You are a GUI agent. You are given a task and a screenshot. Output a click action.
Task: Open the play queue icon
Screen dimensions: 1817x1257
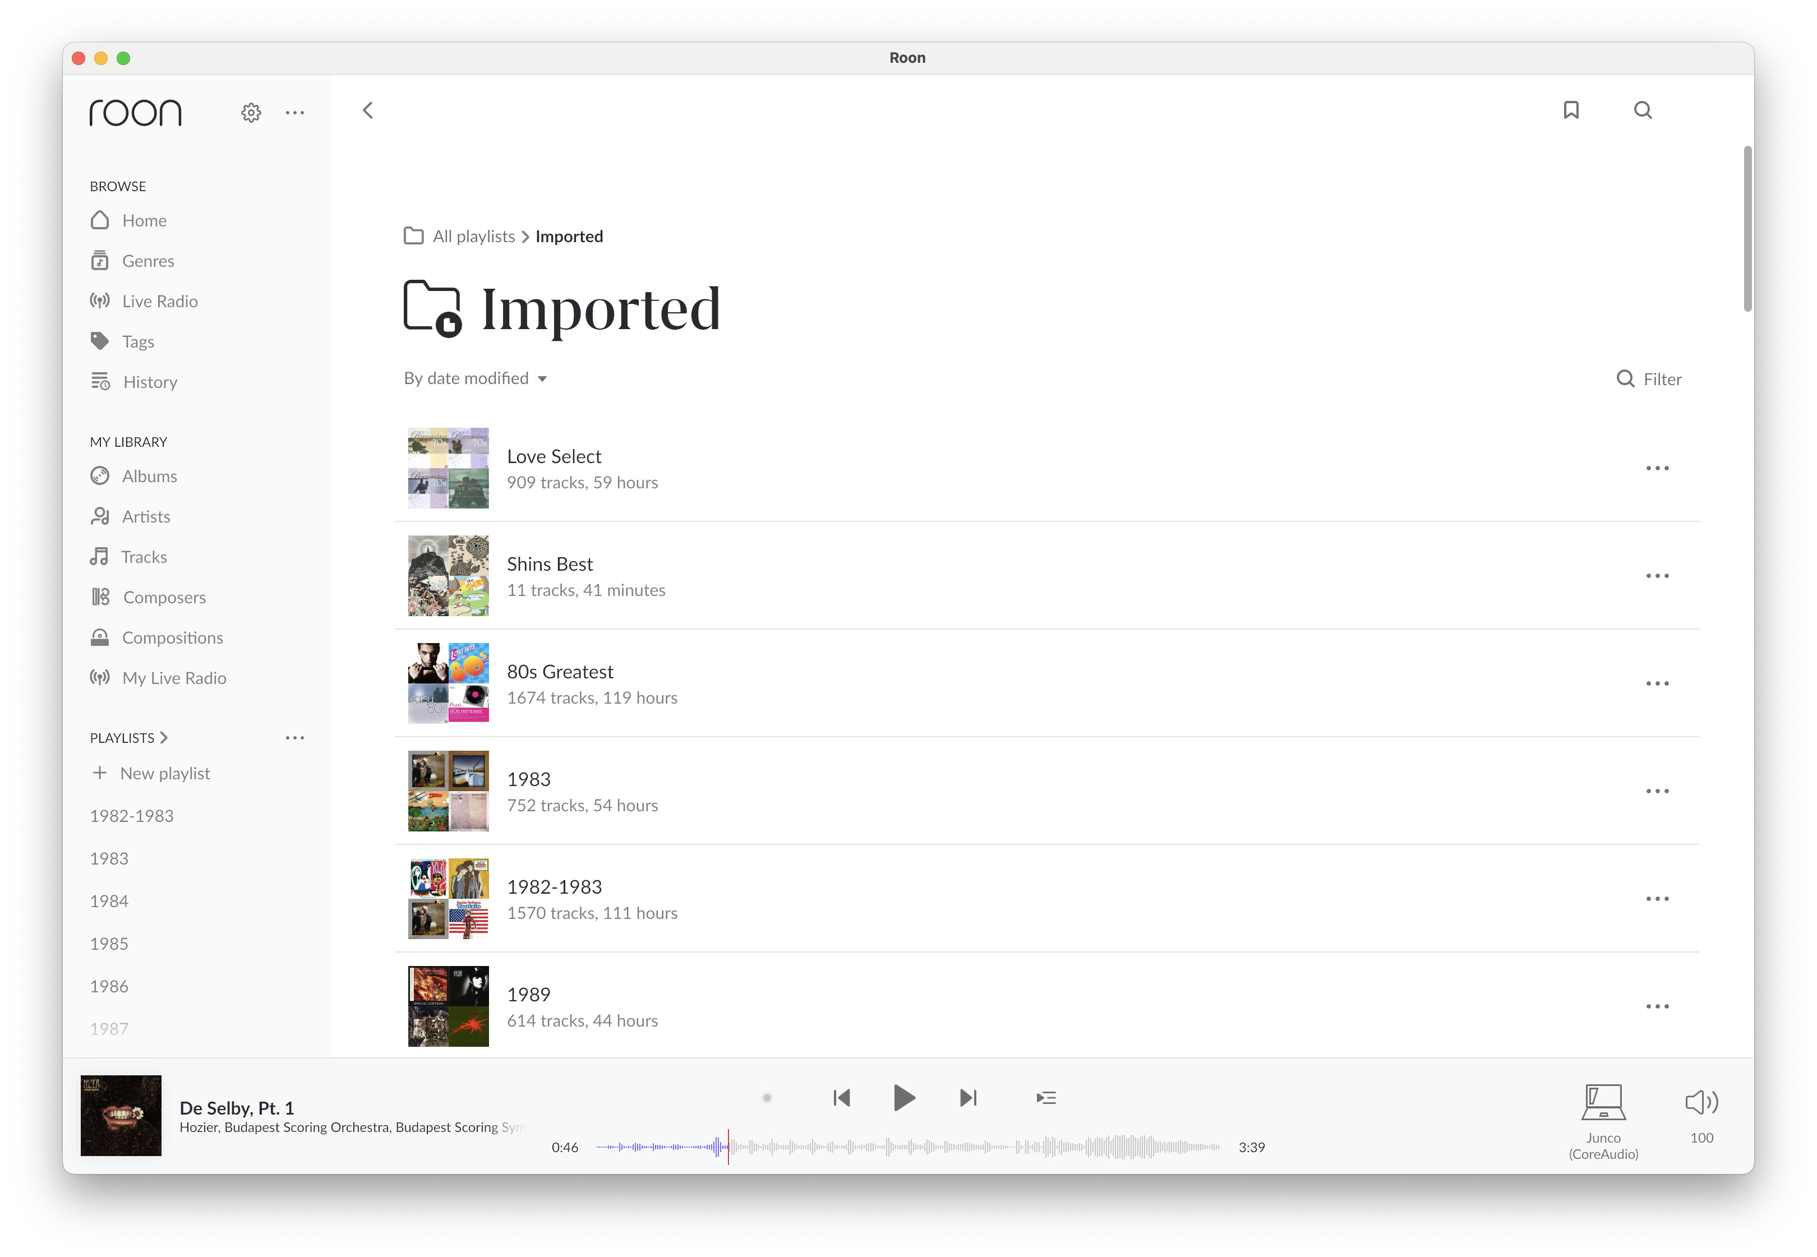pos(1046,1097)
